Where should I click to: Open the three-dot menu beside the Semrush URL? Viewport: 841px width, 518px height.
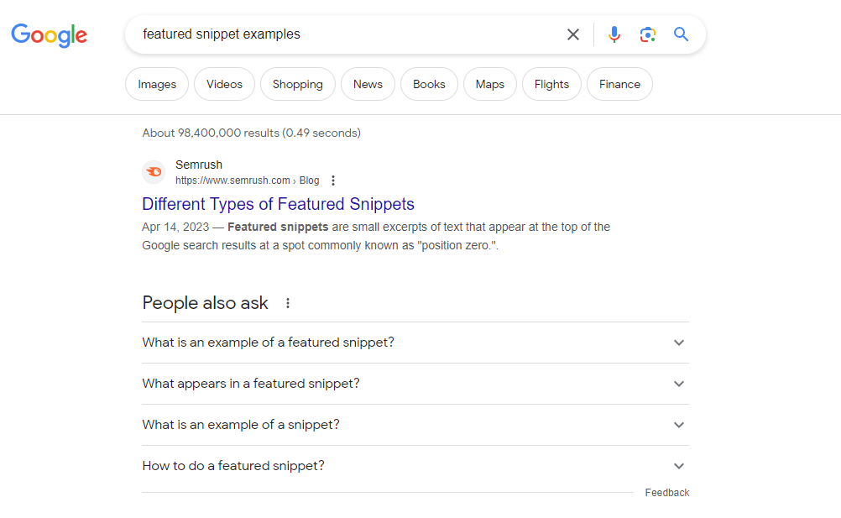tap(333, 180)
